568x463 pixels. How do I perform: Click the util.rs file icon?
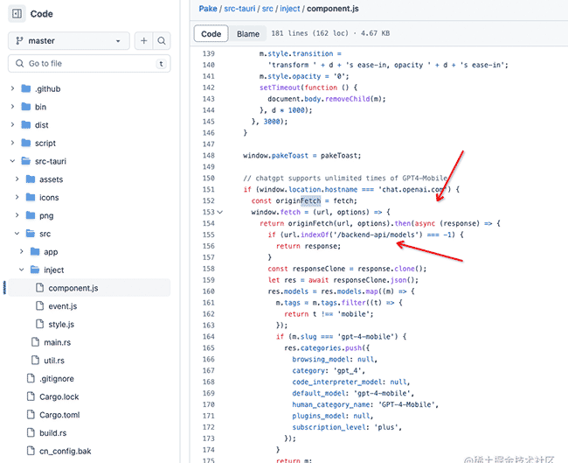click(x=35, y=361)
